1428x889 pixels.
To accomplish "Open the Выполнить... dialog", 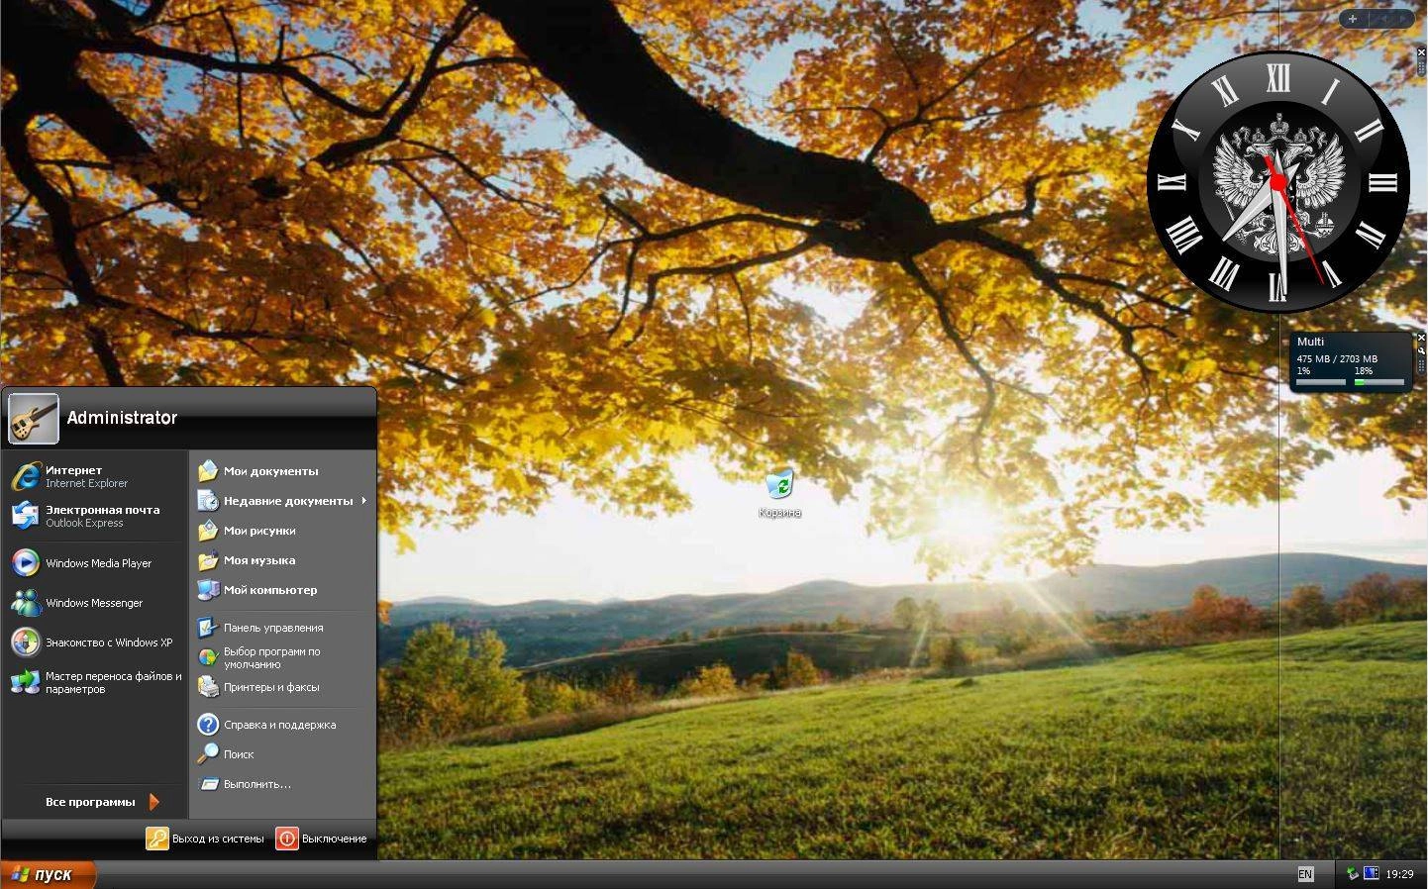I will click(x=282, y=784).
